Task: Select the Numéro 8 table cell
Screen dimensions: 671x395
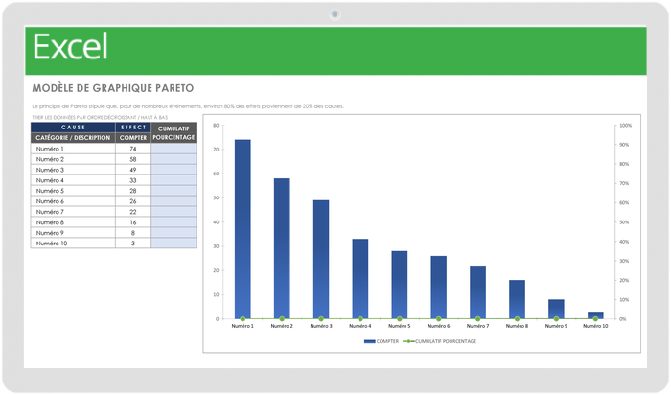Action: click(x=73, y=222)
